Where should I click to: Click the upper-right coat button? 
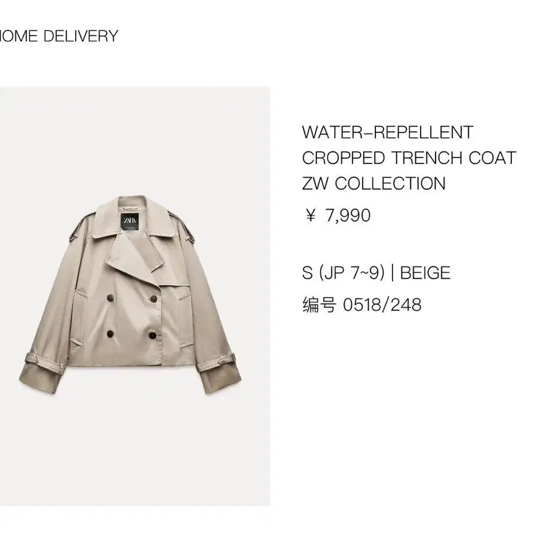pos(154,299)
